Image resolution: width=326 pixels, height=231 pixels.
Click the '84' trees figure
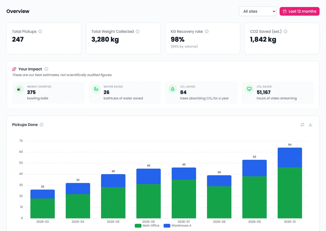[x=183, y=92]
